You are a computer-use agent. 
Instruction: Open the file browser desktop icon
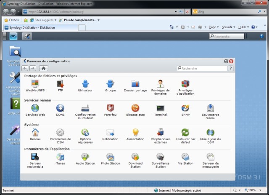coord(15,51)
